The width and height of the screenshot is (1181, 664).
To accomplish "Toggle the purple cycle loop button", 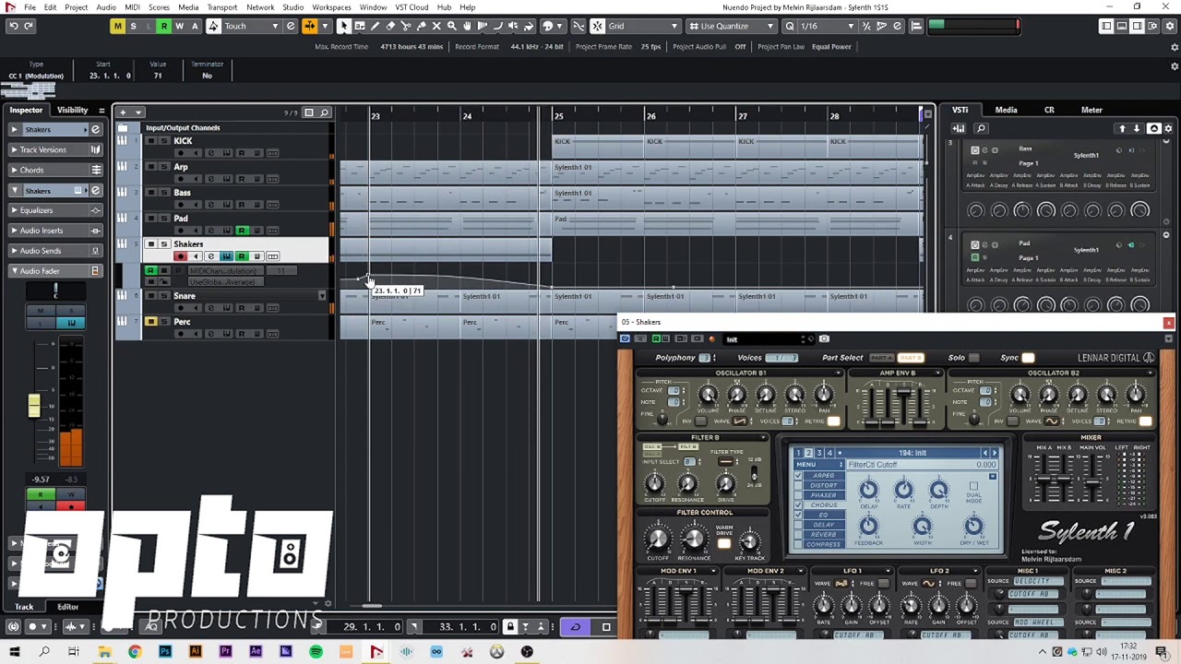I will (x=575, y=627).
